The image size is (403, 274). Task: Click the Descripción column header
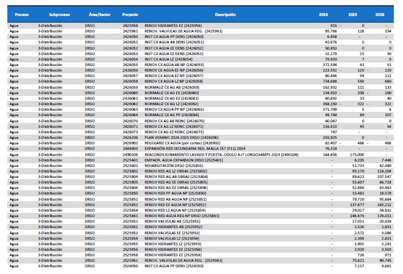pos(226,13)
